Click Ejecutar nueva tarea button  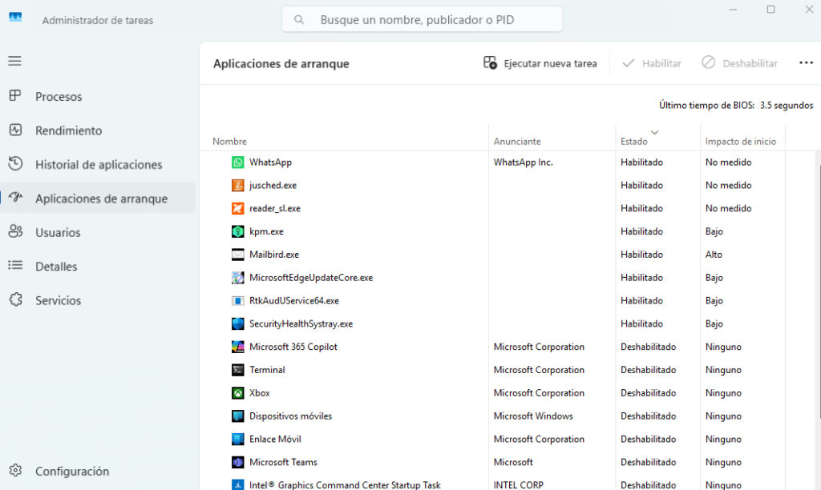tap(540, 63)
